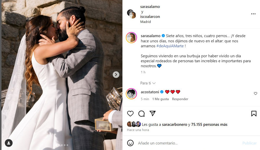Open the emoji picker smiley icon

(130, 143)
